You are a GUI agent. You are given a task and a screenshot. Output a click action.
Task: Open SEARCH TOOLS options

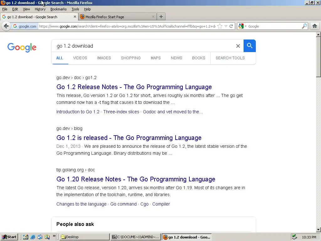pos(230,58)
